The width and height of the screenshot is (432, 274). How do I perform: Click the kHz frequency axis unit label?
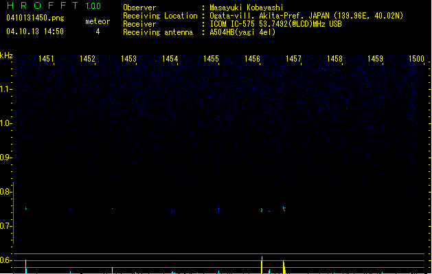(x=6, y=55)
